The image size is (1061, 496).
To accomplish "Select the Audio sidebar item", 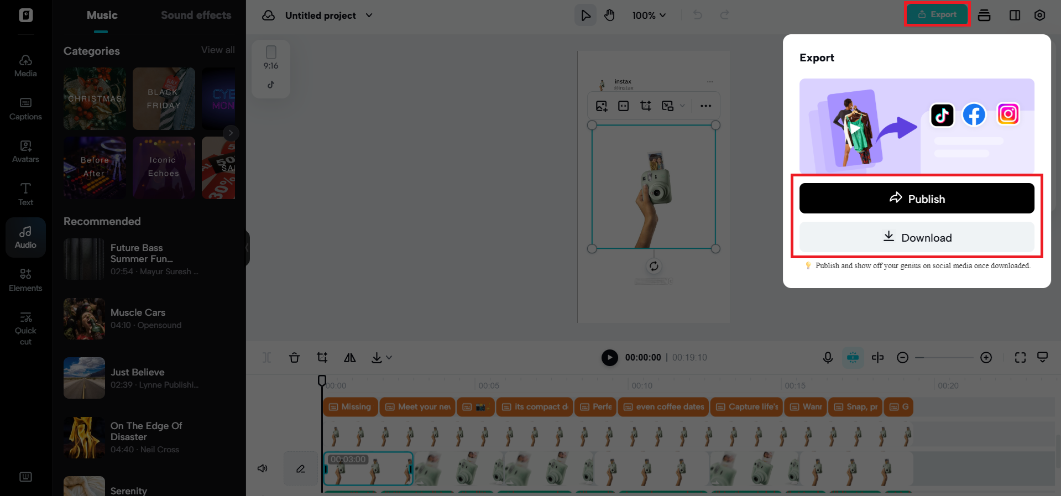I will 25,237.
